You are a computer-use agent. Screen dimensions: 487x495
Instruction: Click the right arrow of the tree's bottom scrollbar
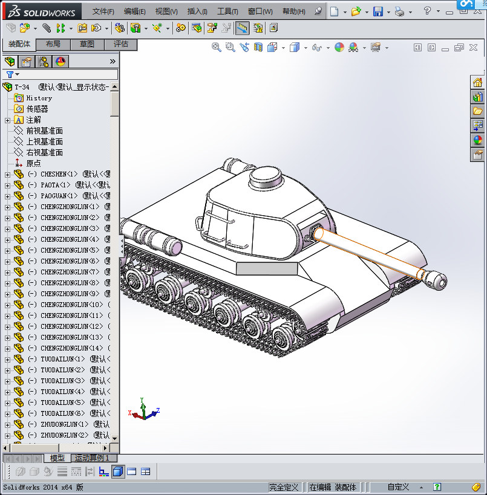tap(105, 448)
